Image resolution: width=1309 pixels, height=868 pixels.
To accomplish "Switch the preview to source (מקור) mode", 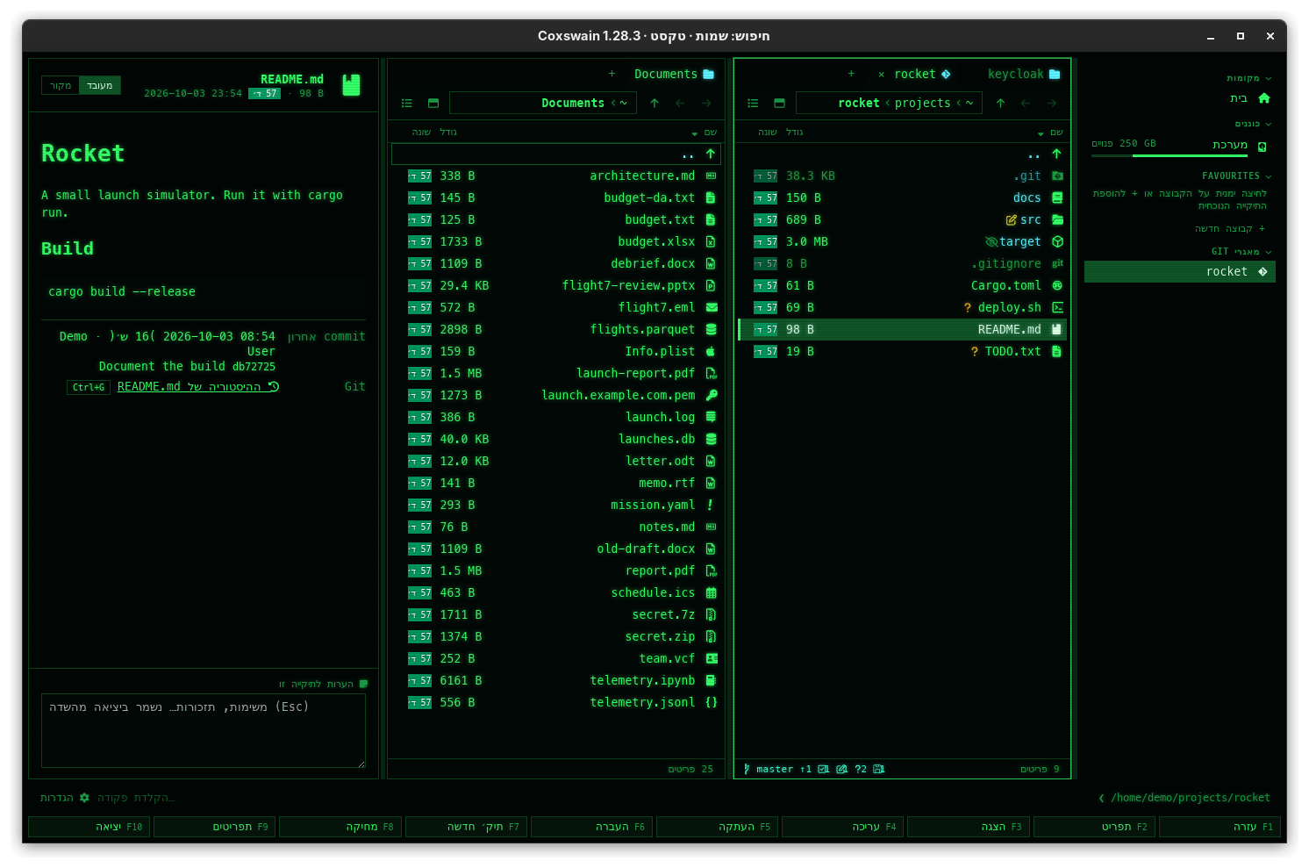I will (61, 85).
